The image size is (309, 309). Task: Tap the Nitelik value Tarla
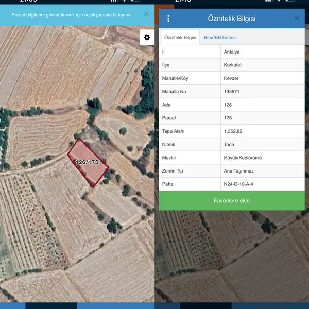230,145
